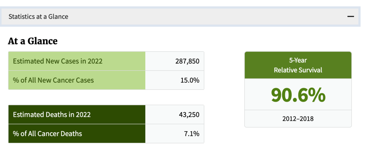
Task: Click the percent sign in 90.6%
Action: (316, 95)
